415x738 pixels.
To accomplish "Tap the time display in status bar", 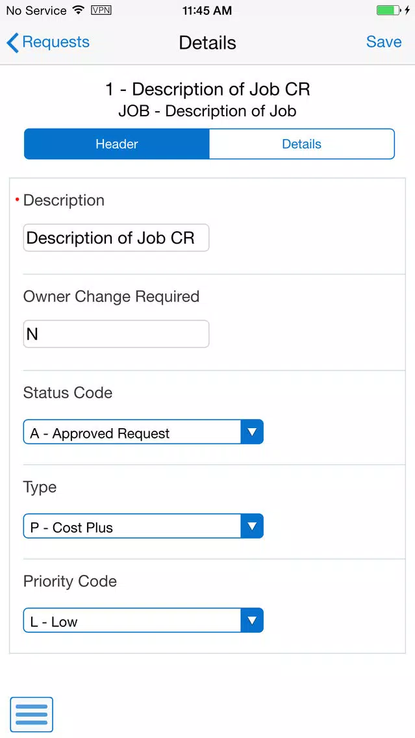I will (x=207, y=10).
